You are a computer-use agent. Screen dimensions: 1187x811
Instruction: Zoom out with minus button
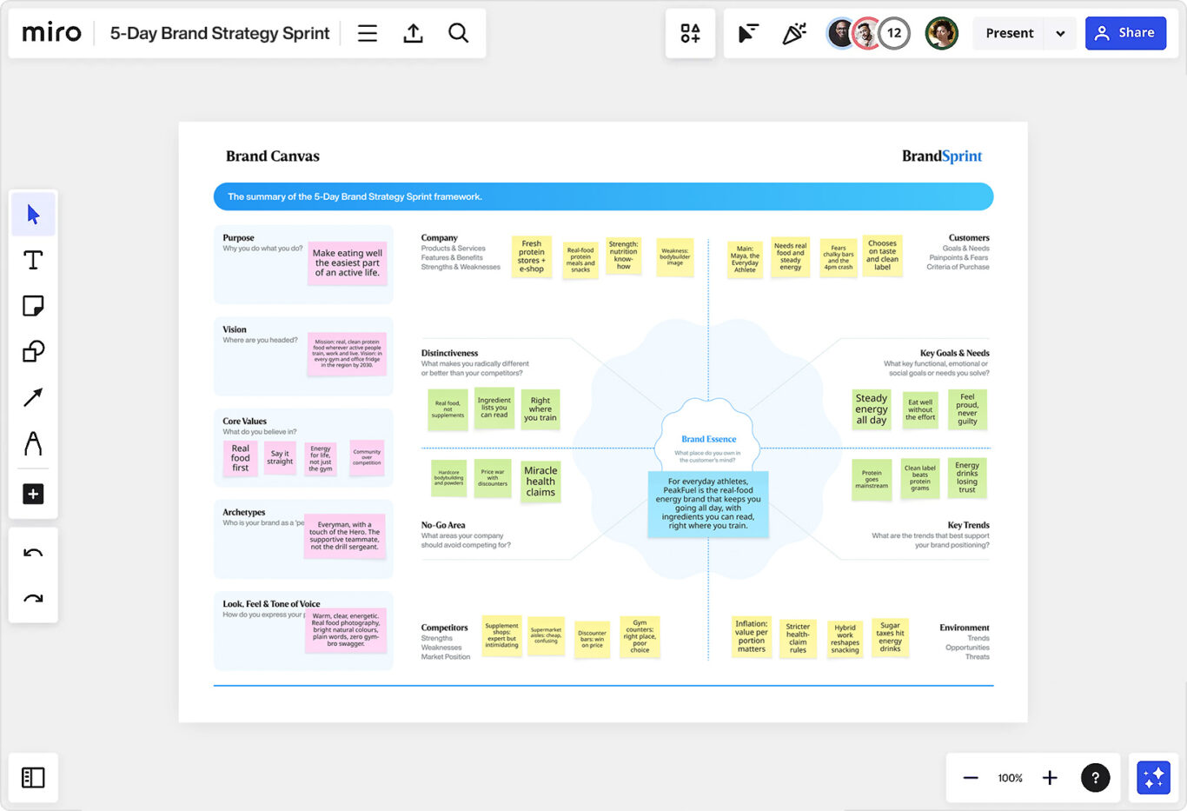[971, 778]
